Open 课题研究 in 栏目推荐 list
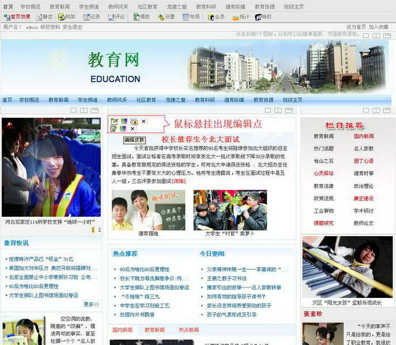Viewport: 396px width, 345px height. 323,223
